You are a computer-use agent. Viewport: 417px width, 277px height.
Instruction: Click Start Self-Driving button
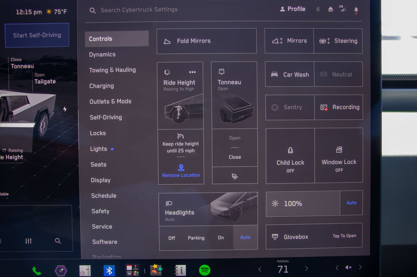tap(37, 35)
